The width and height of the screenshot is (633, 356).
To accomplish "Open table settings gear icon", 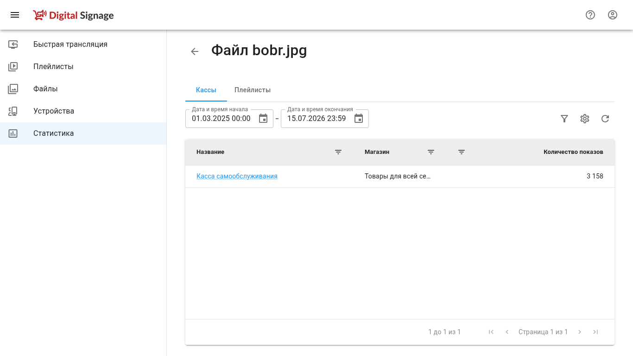I will point(585,119).
